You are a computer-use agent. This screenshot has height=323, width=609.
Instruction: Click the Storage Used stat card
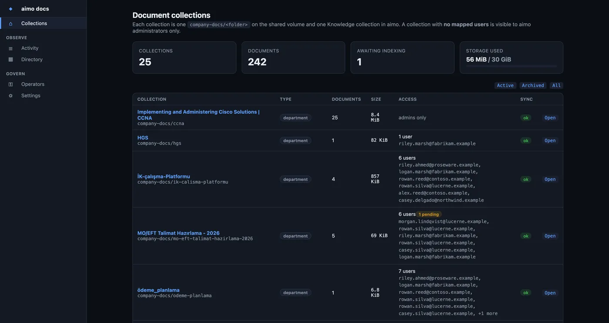click(512, 58)
